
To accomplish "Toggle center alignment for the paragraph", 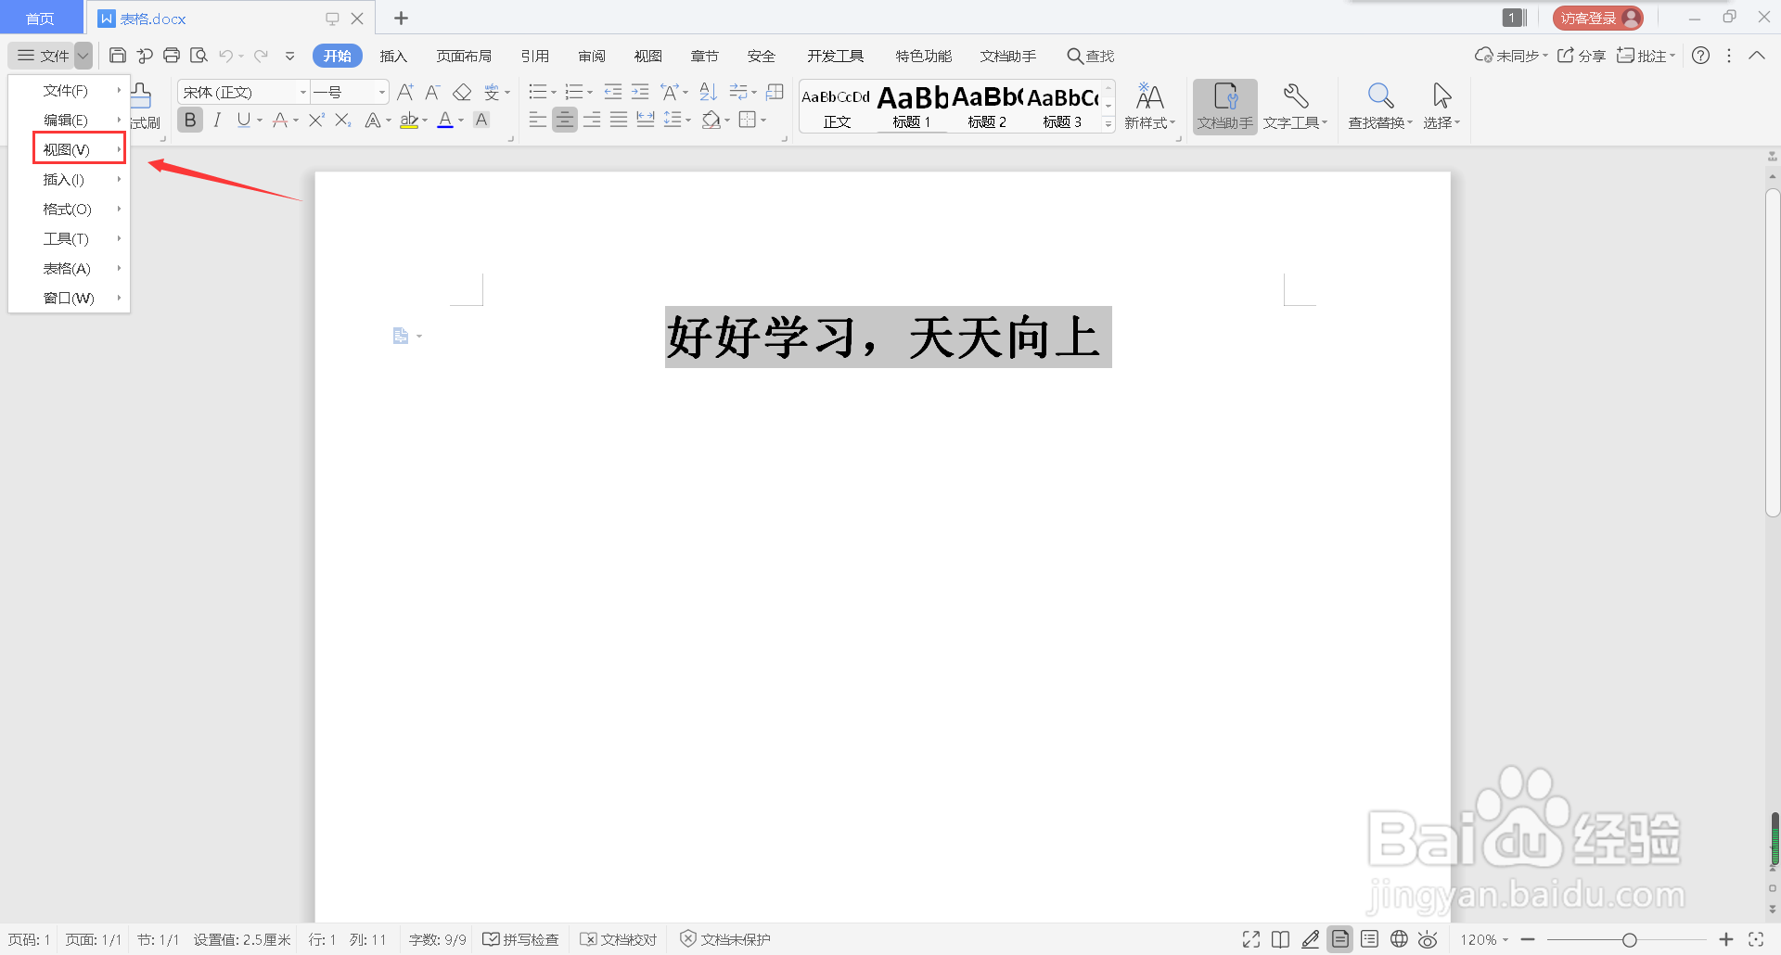I will [x=564, y=120].
